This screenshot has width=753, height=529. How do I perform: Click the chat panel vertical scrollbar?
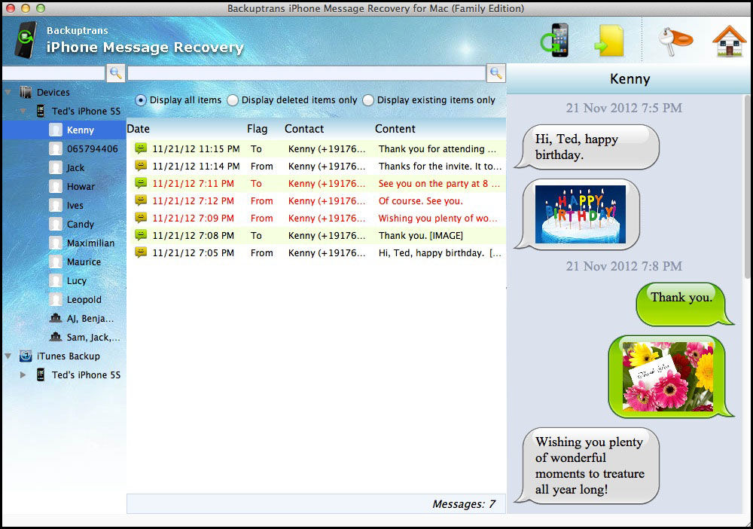point(747,188)
